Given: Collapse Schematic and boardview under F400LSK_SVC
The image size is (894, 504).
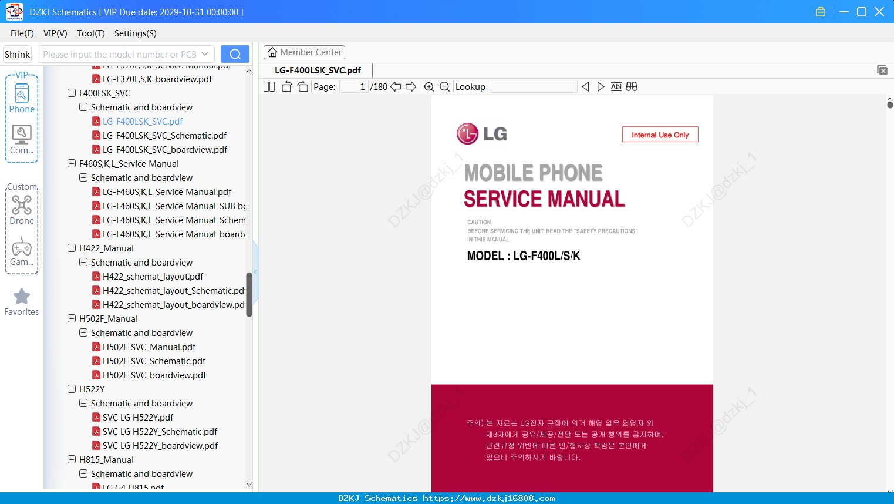Looking at the screenshot, I should point(83,107).
